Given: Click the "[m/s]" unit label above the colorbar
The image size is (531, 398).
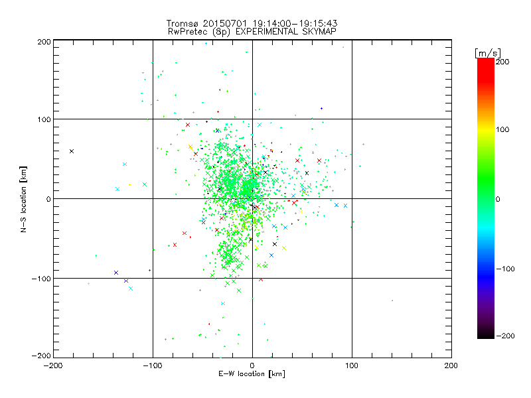Looking at the screenshot, I should [x=488, y=53].
